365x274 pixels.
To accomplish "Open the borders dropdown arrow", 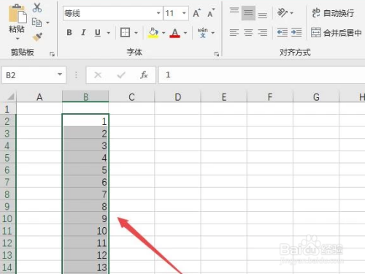I will (x=136, y=33).
